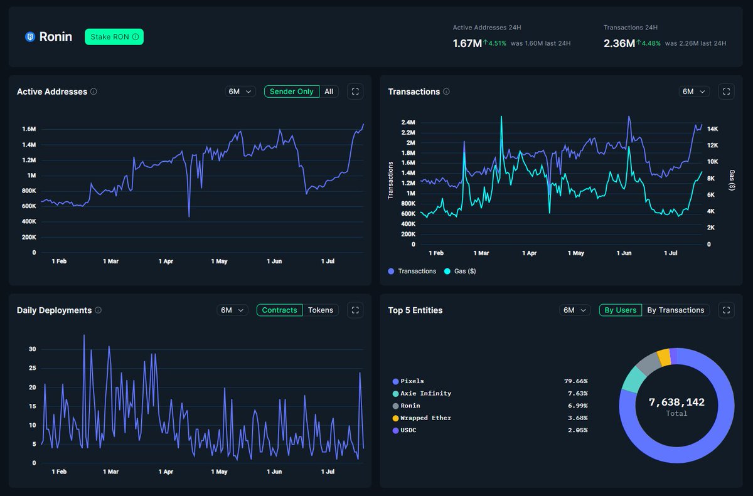The height and width of the screenshot is (496, 753).
Task: Click the Gas ($) right axis label
Action: point(732,180)
